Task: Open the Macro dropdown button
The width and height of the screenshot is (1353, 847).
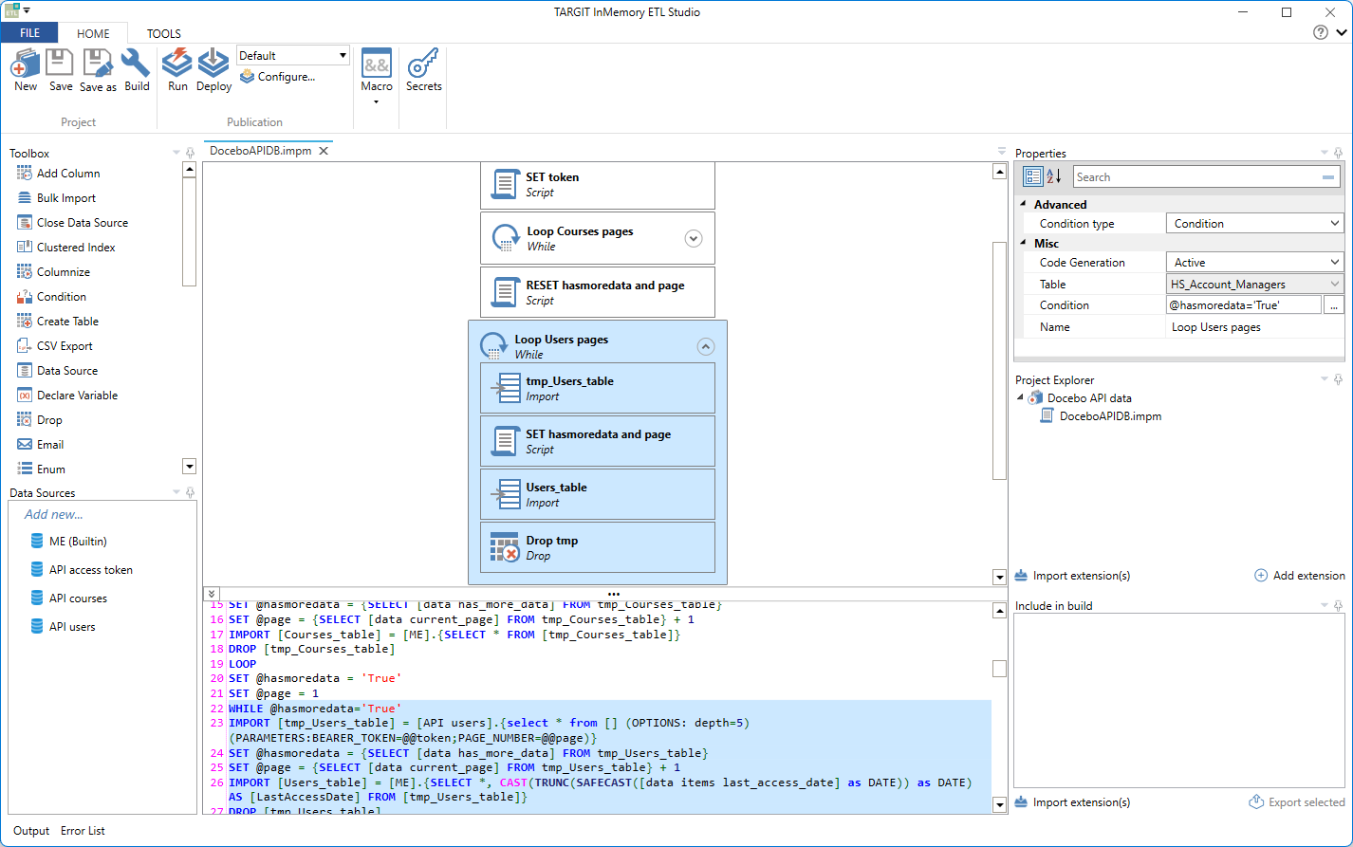Action: tap(377, 76)
